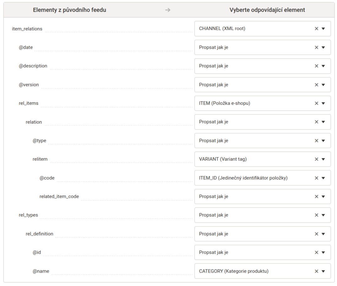
Task: Click the arrow icon in the table header
Action: pos(168,10)
